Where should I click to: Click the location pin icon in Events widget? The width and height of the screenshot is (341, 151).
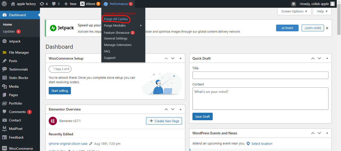(248, 144)
